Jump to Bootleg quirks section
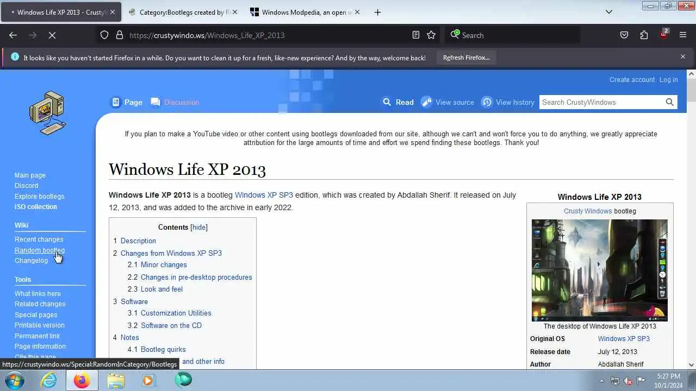The height and width of the screenshot is (391, 696). [163, 350]
